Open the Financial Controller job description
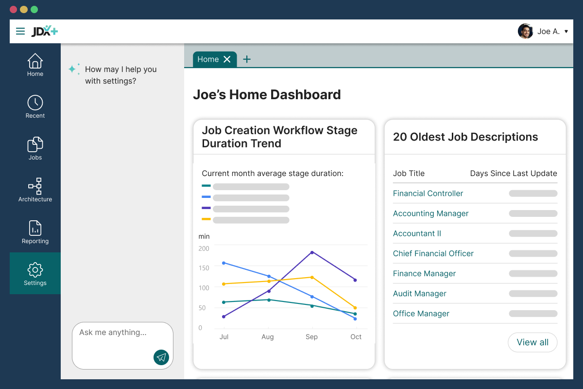Viewport: 583px width, 389px height. (428, 194)
